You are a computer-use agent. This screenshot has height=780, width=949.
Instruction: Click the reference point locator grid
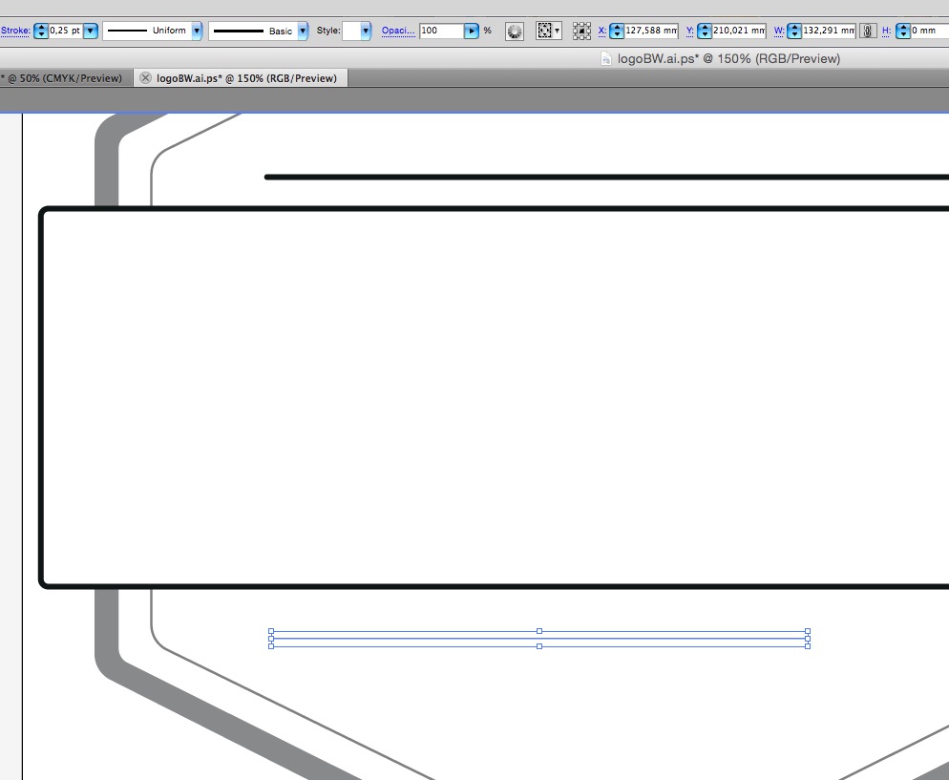coord(581,31)
